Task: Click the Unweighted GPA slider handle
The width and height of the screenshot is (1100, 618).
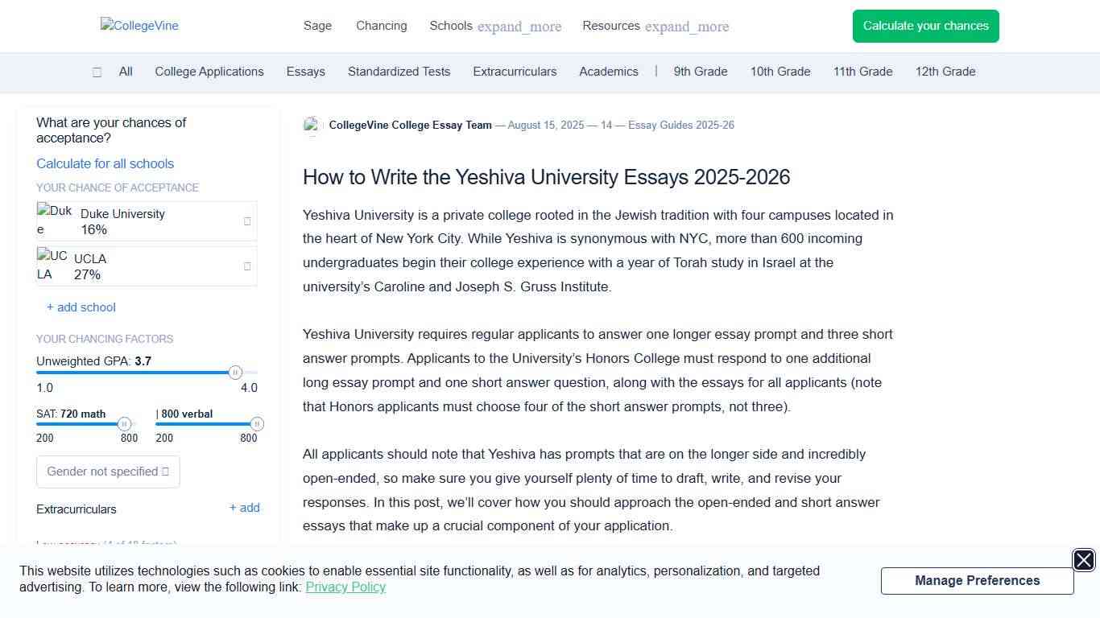Action: 236,372
